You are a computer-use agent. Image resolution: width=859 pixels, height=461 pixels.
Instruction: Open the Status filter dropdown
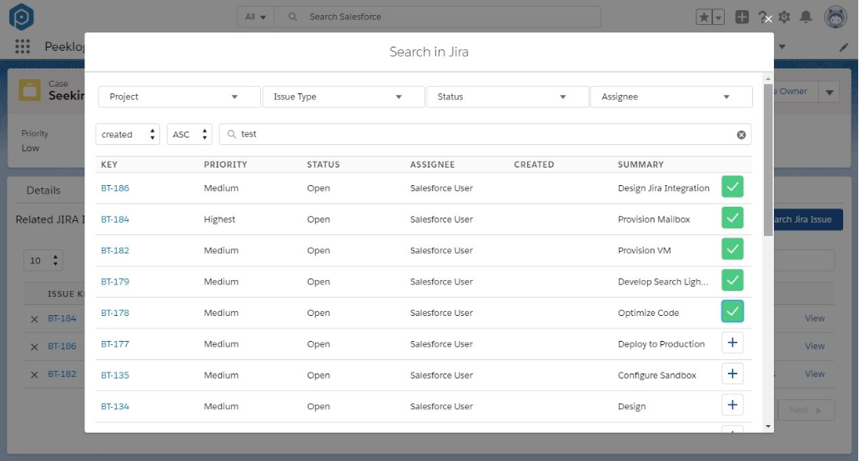(x=507, y=97)
